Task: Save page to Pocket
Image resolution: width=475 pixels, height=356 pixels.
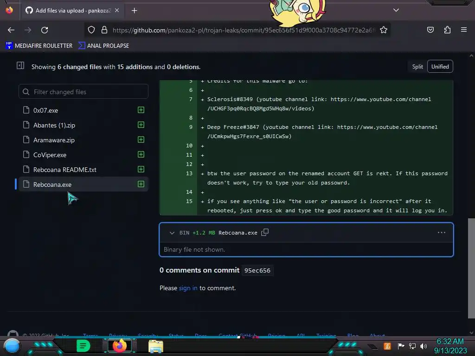Action: pyautogui.click(x=430, y=30)
